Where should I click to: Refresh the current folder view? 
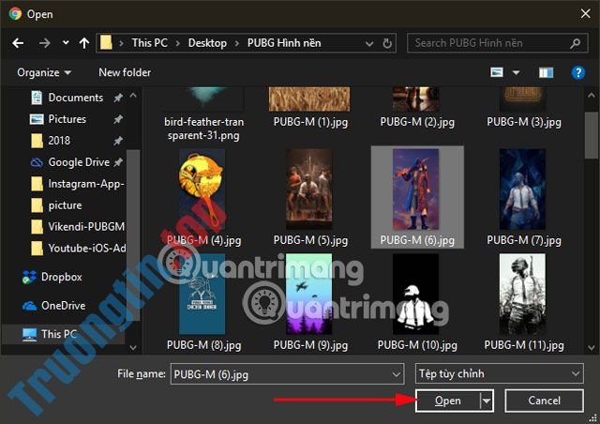click(387, 43)
